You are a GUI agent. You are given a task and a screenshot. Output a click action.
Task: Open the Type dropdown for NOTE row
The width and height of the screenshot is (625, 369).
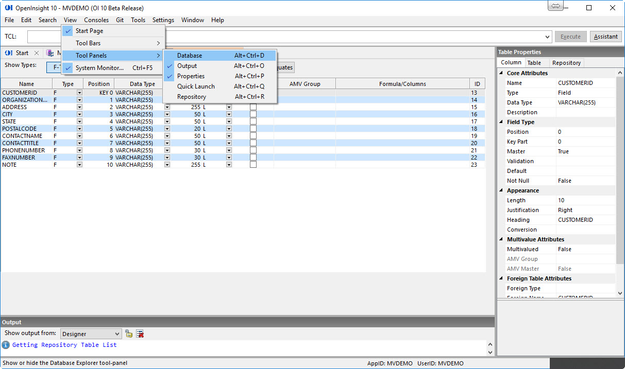point(79,165)
